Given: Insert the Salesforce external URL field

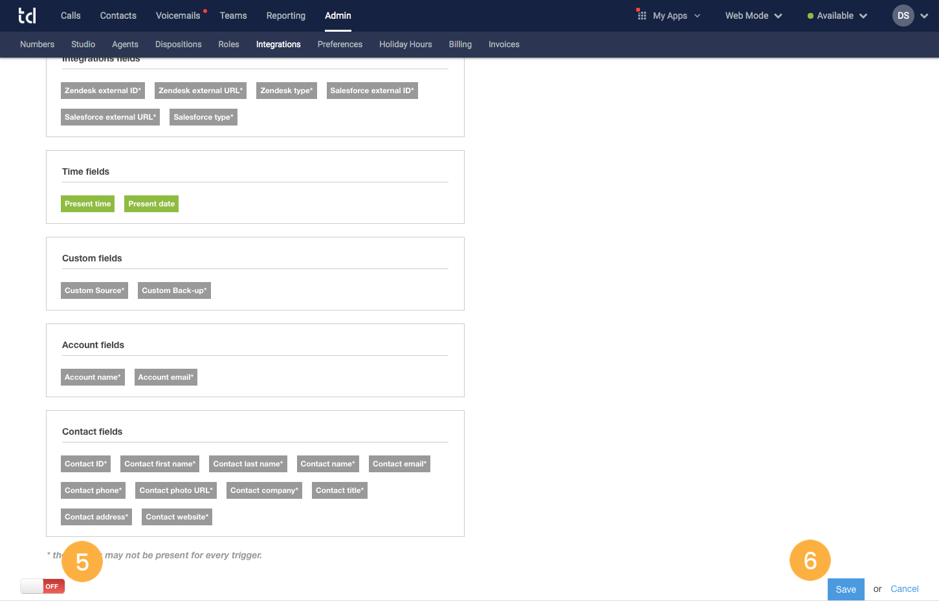Looking at the screenshot, I should click(x=110, y=117).
